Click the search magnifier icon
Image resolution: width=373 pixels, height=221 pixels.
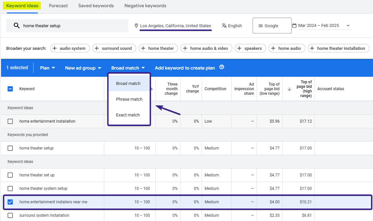tap(16, 26)
